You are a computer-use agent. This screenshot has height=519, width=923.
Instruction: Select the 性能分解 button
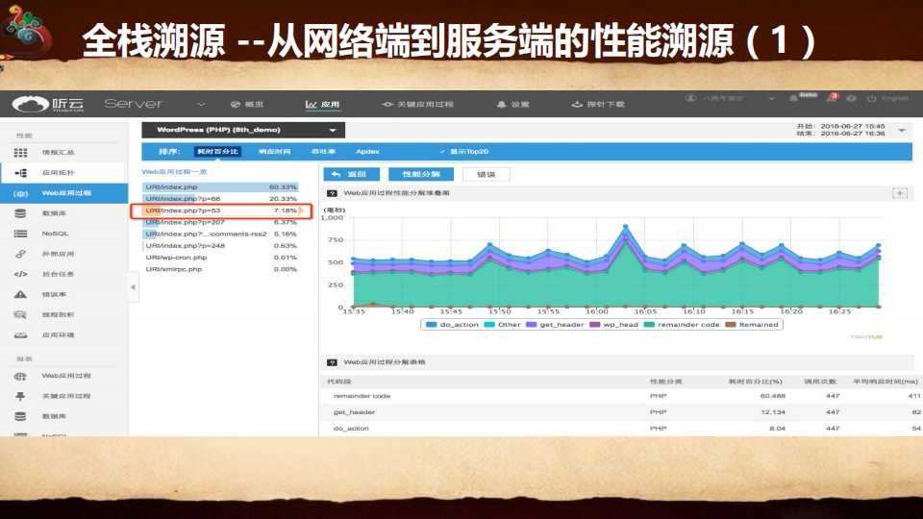421,174
